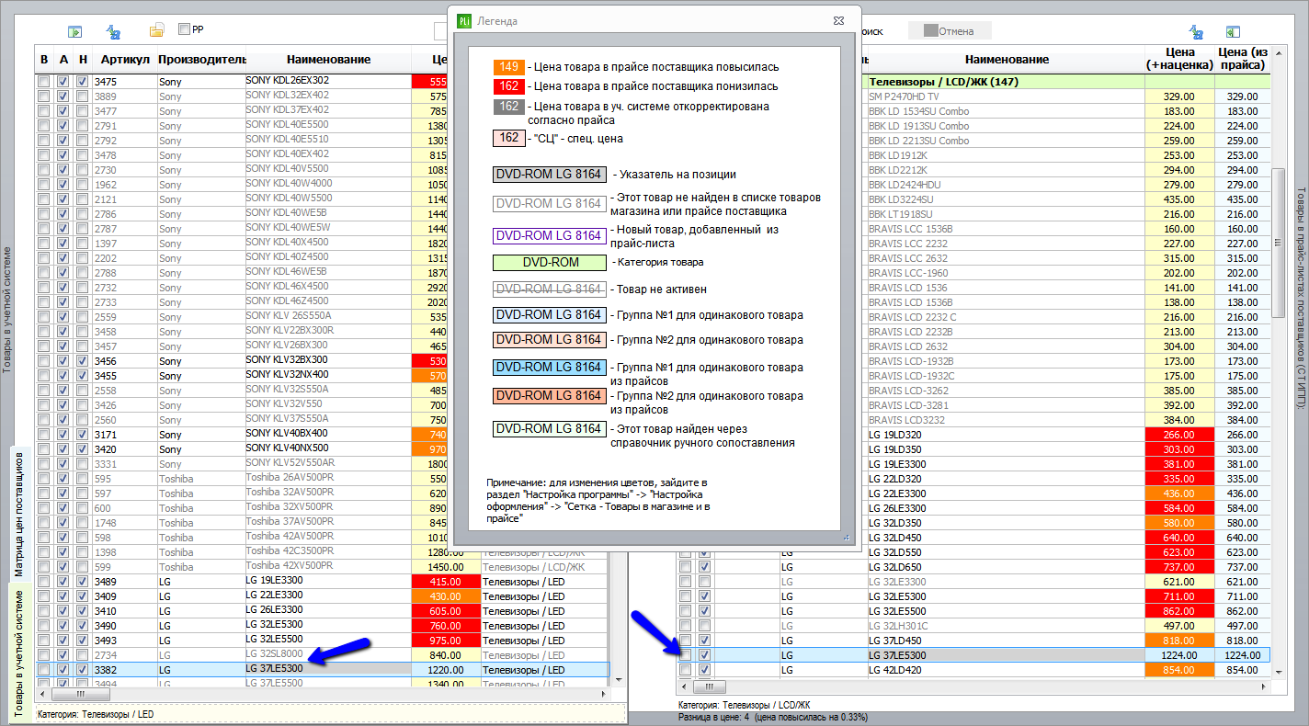1309x726 pixels.
Task: Click the orange 430.00 price for LG 22LE3300
Action: click(x=446, y=596)
